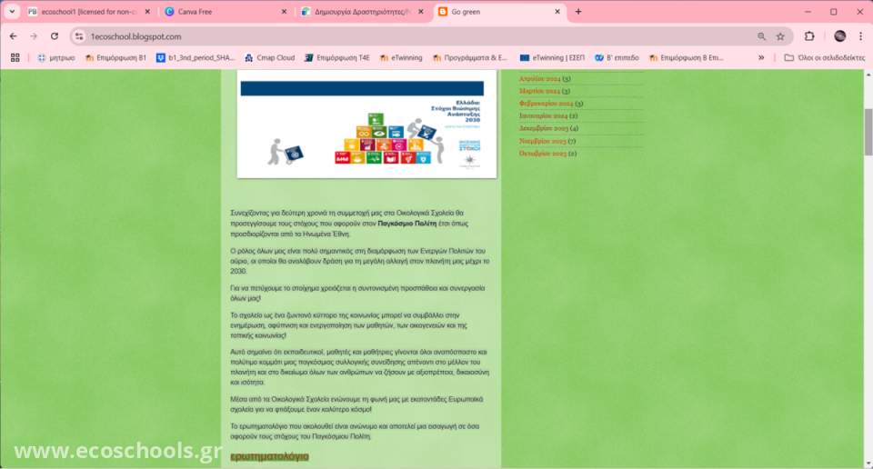Viewport: 873px width, 469px height.
Task: Open the Cmap Cloud bookmark
Action: tap(275, 57)
